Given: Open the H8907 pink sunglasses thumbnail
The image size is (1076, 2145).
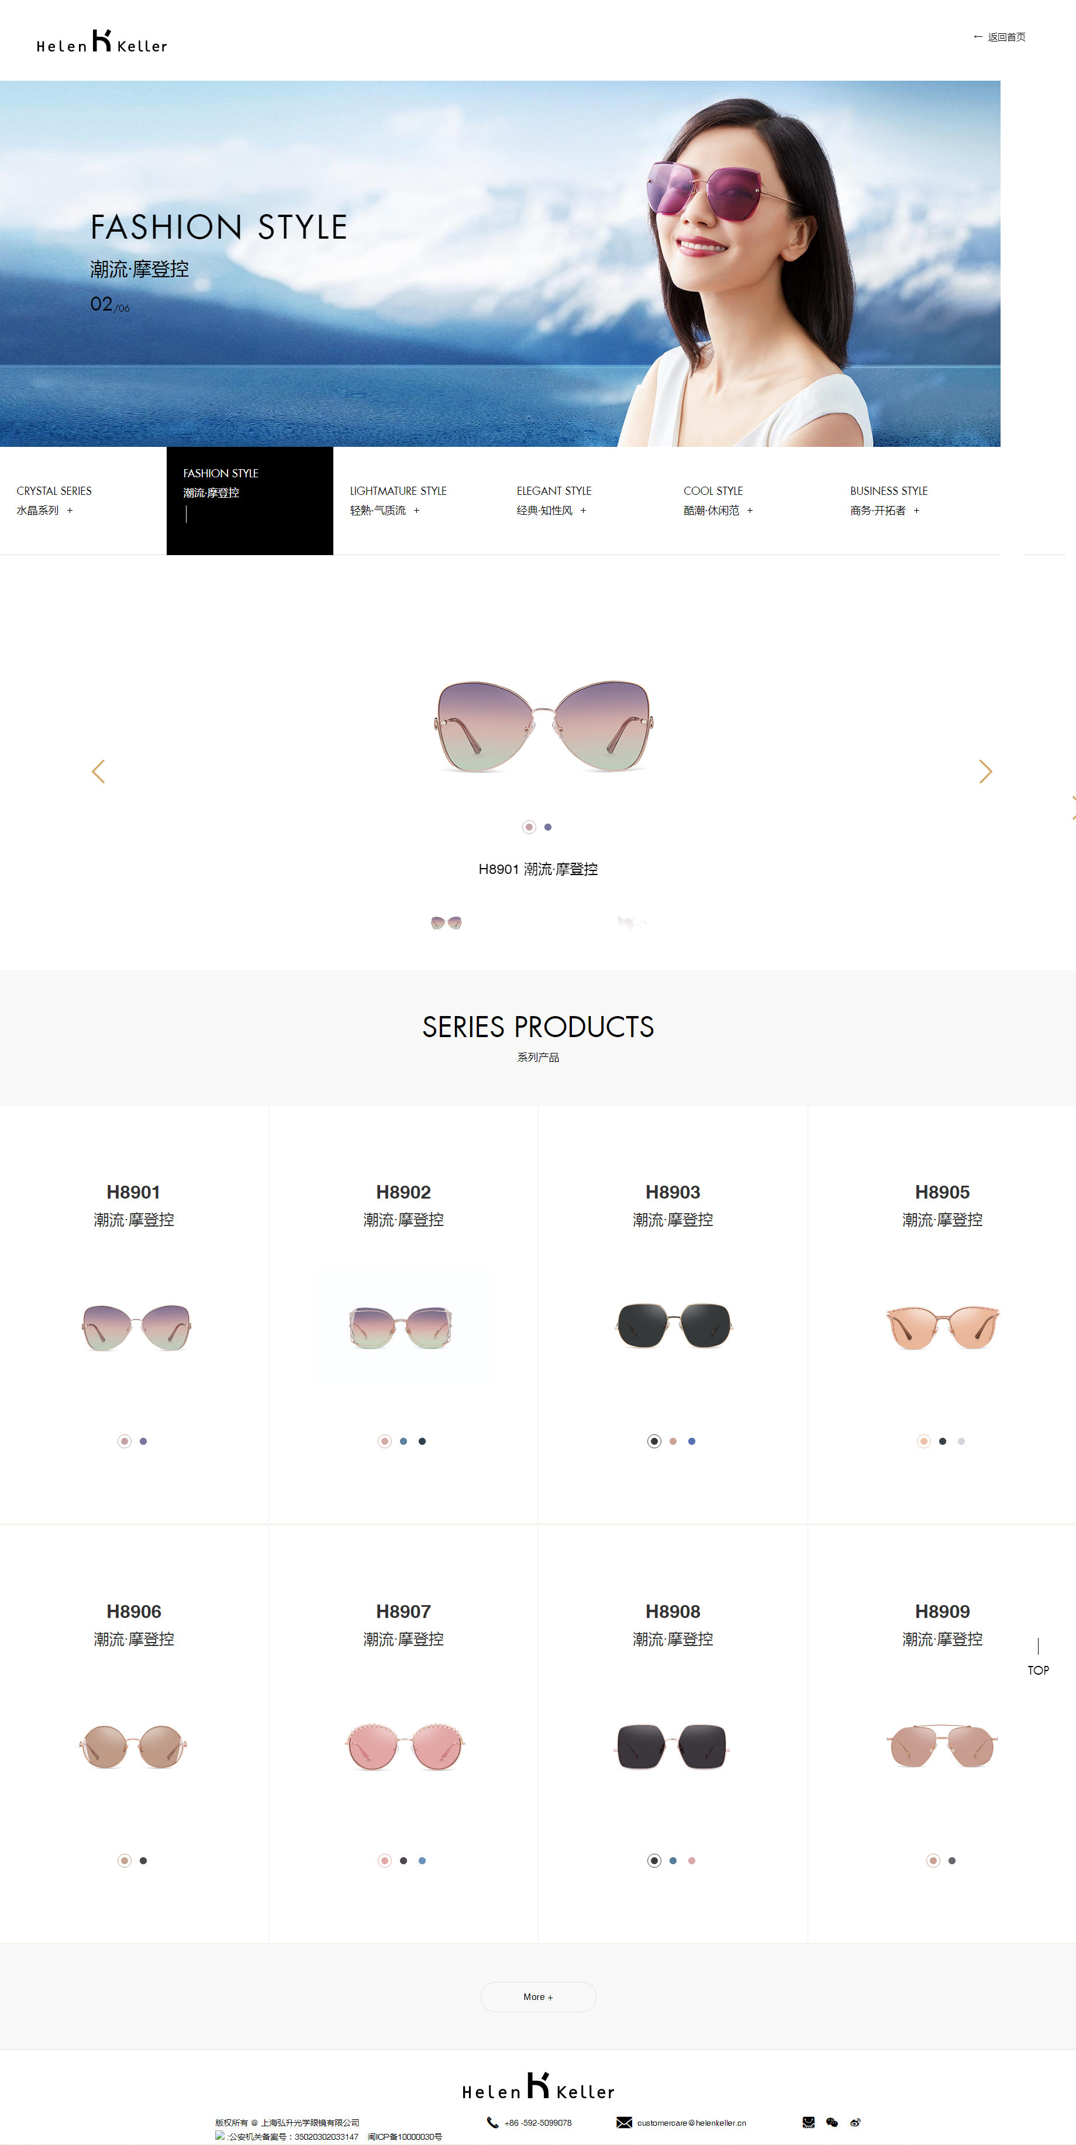Looking at the screenshot, I should tap(403, 1746).
